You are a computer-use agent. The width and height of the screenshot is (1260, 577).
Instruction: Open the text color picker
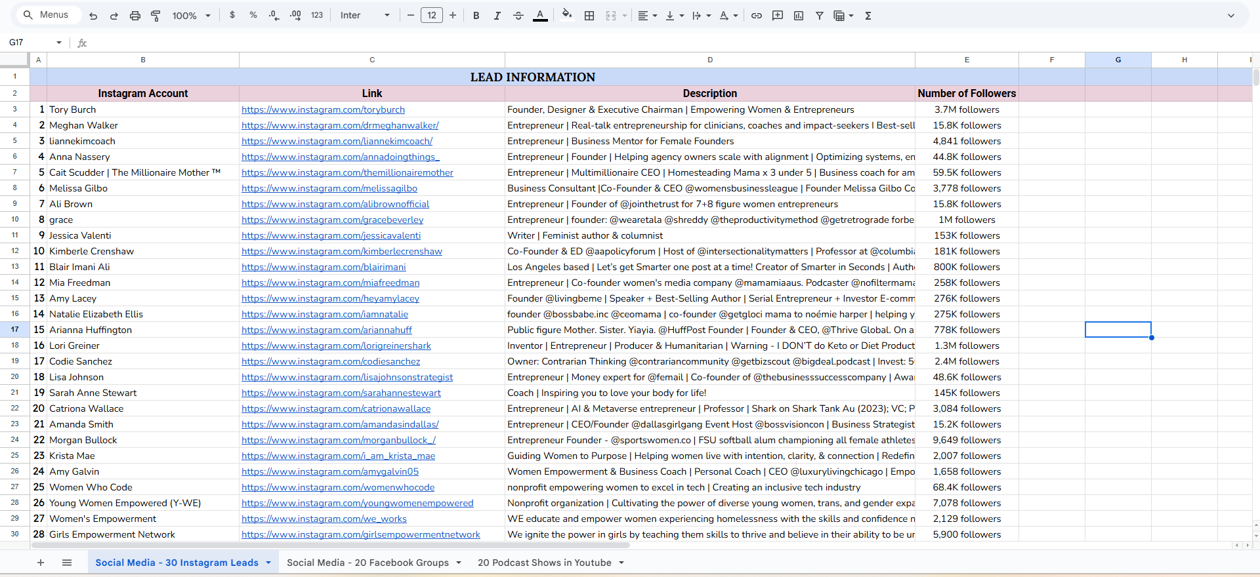click(540, 15)
